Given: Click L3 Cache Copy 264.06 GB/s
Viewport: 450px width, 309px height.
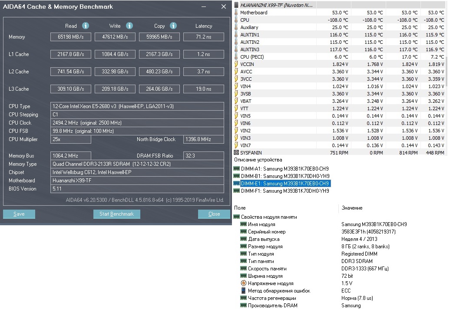Looking at the screenshot, I should coord(159,89).
